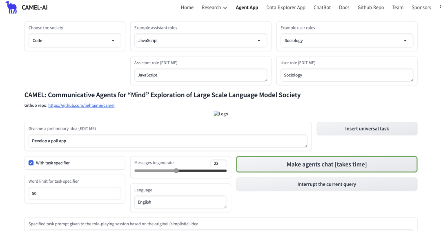Open the Agent App tab

247,8
